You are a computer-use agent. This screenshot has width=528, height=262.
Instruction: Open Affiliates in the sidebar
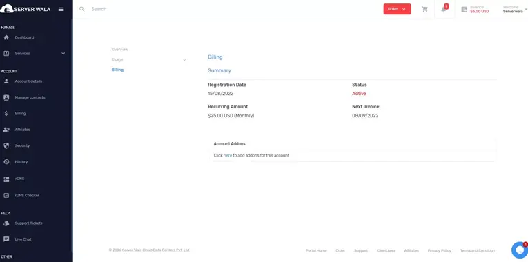click(x=22, y=130)
